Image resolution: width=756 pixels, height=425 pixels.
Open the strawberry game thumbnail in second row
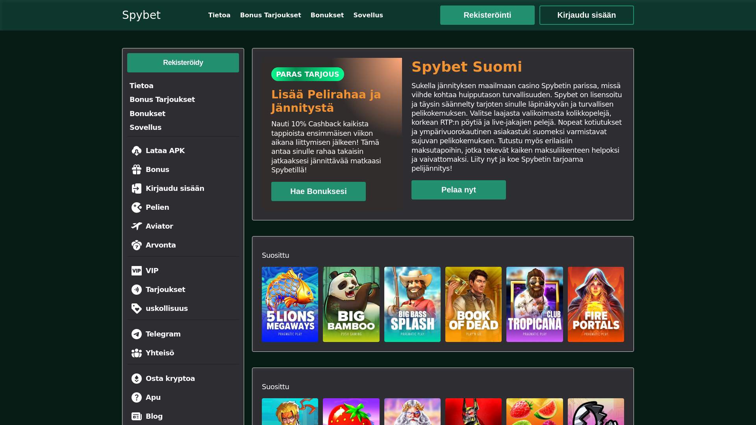click(x=351, y=412)
